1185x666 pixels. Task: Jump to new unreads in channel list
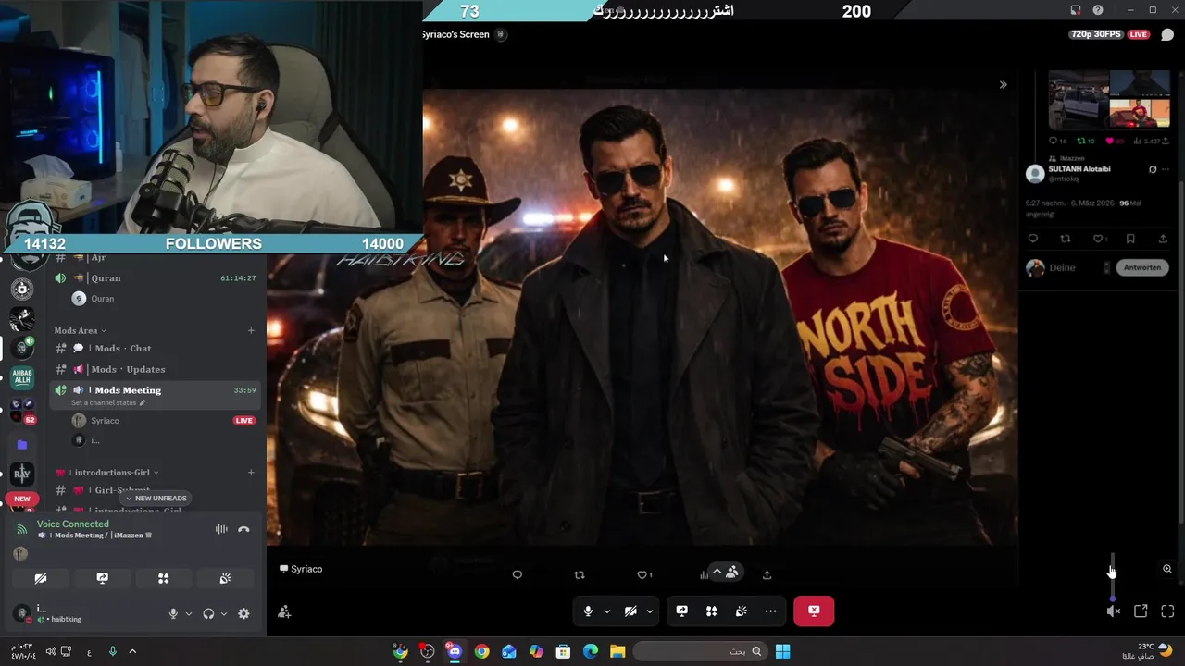156,499
